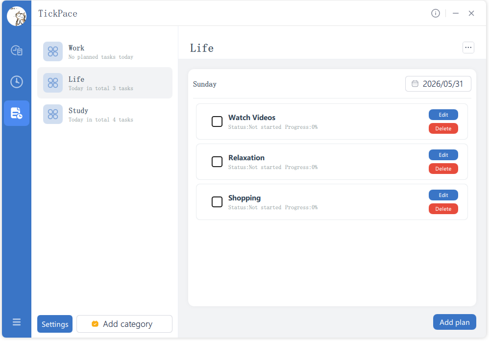This screenshot has width=490, height=343.
Task: Click "No planned tasks today" text
Action: coord(101,57)
